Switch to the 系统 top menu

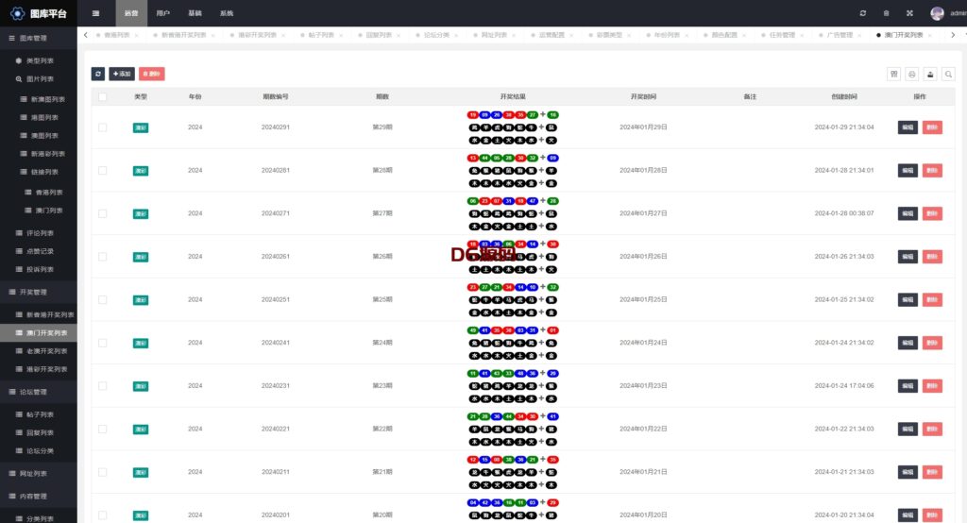[x=227, y=13]
